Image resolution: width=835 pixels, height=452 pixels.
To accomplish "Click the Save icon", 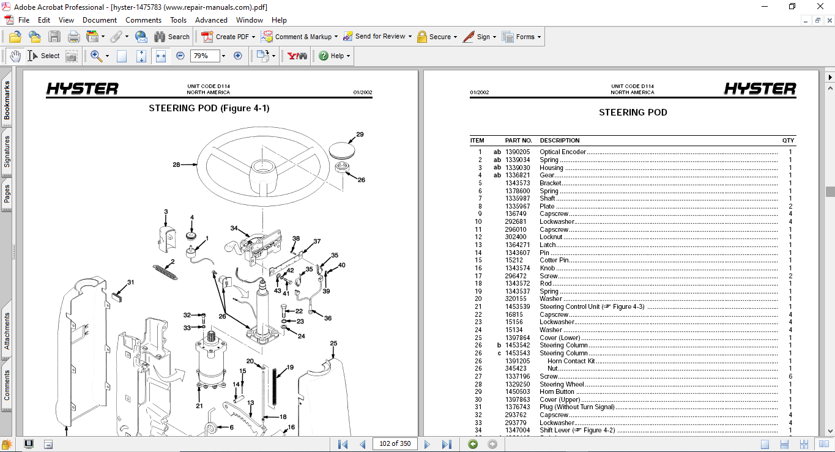I will tap(54, 37).
